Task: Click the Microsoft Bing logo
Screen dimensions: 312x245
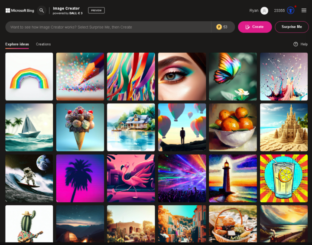Action: click(x=19, y=10)
